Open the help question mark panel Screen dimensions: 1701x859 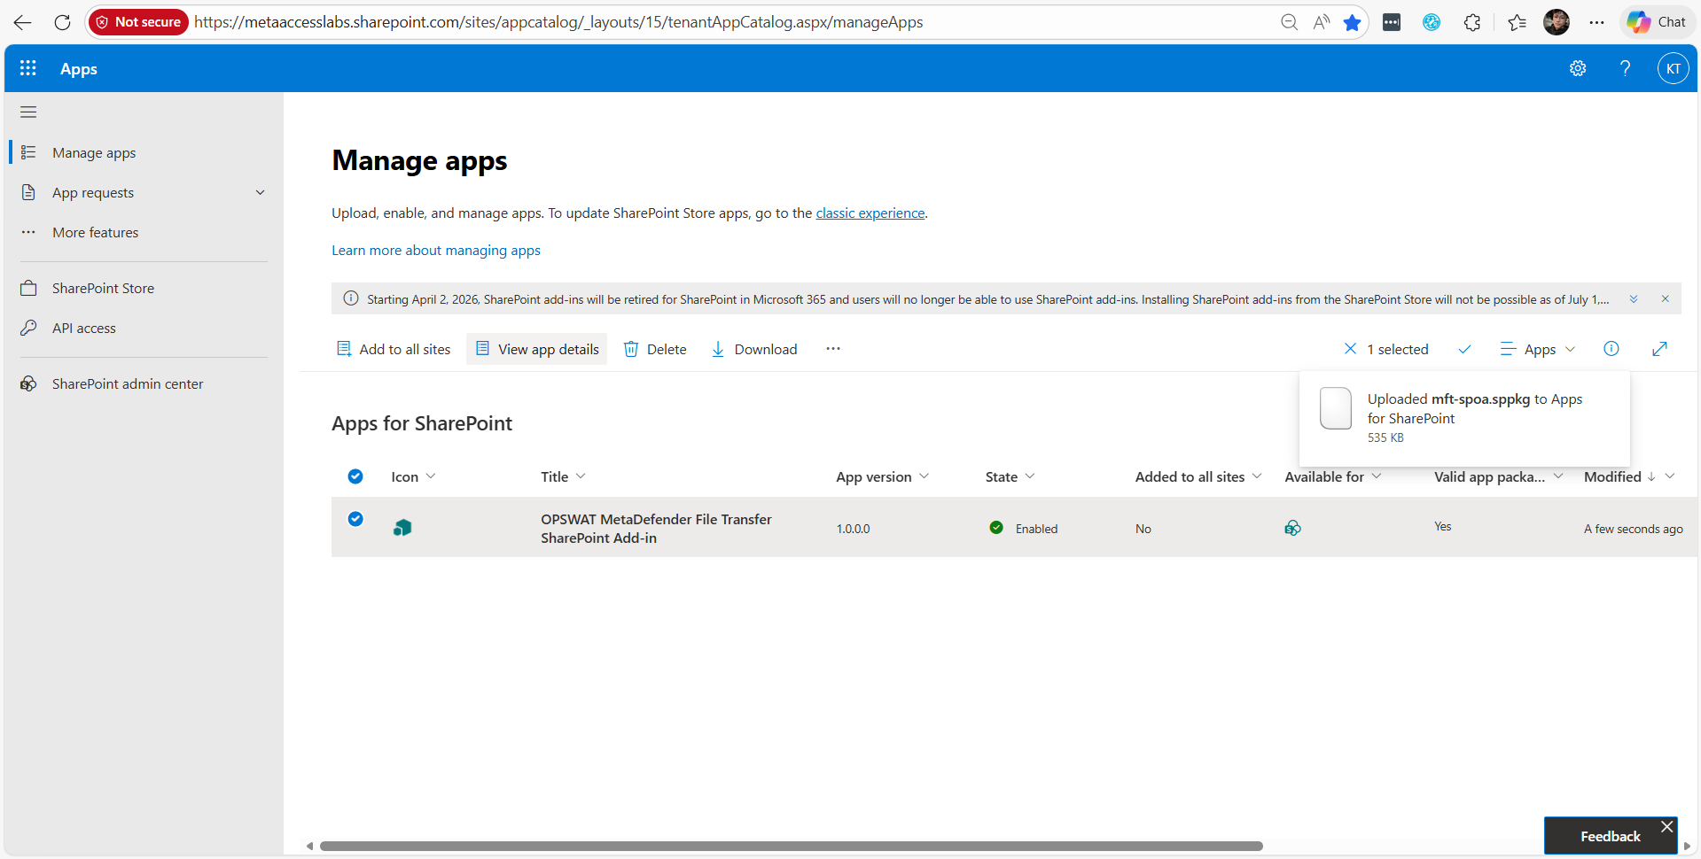click(1625, 67)
